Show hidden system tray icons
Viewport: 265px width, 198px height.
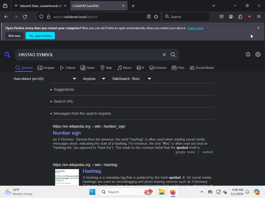pyautogui.click(x=202, y=192)
